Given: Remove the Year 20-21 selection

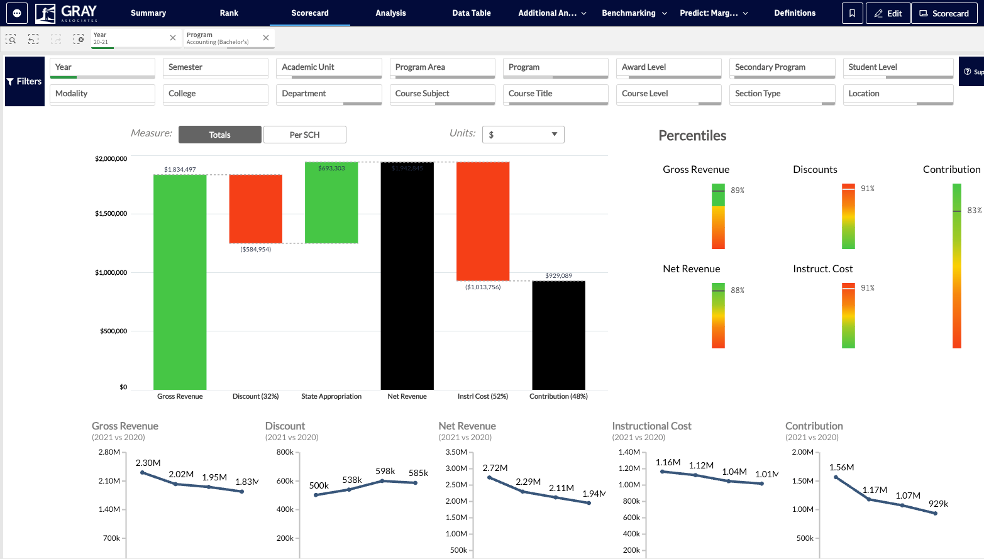Looking at the screenshot, I should point(173,38).
